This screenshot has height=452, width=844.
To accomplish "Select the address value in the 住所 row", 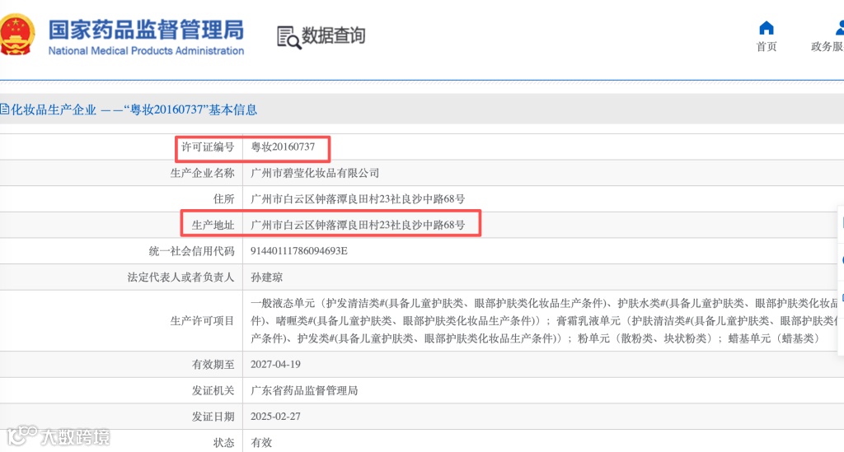I will [358, 199].
